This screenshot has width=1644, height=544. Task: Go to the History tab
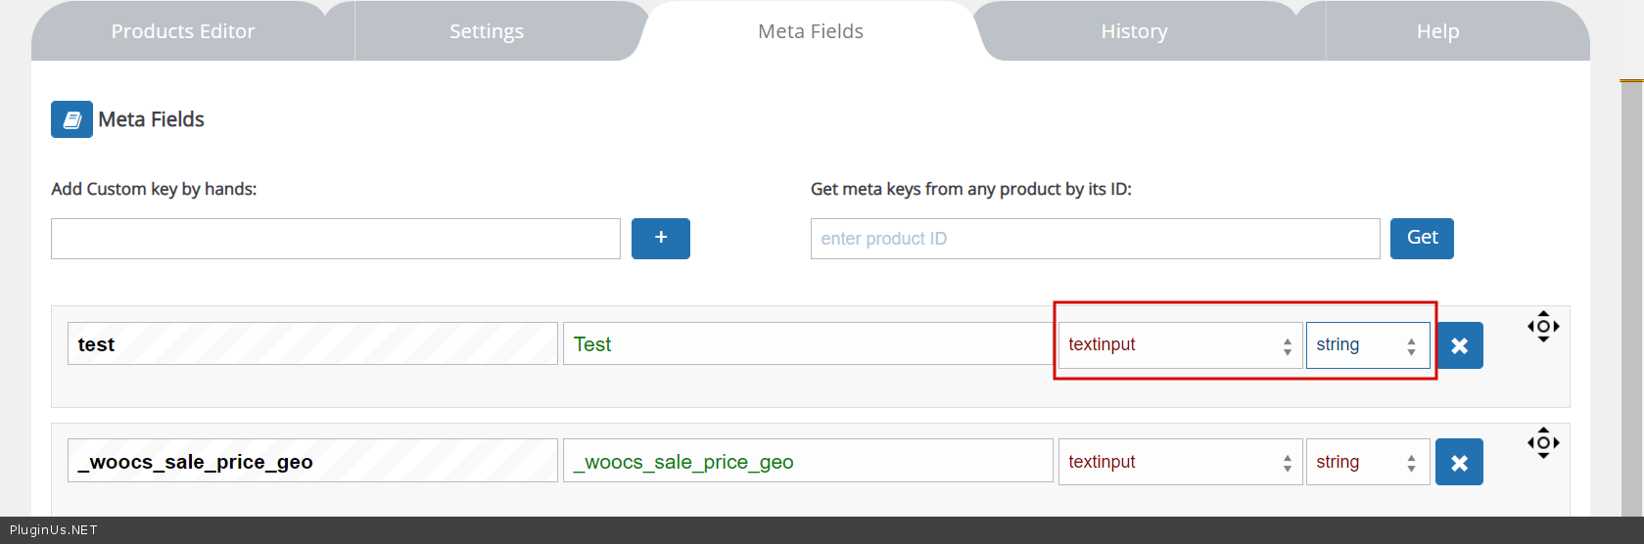tap(1134, 31)
